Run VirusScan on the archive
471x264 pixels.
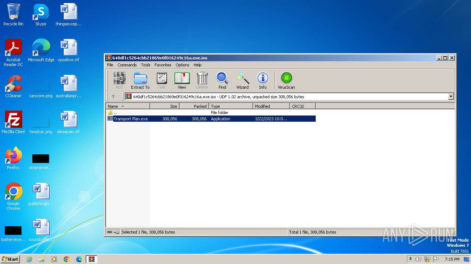286,81
